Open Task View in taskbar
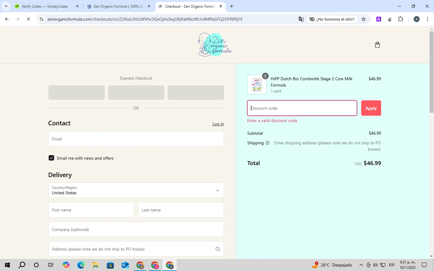This screenshot has width=434, height=271. coord(51,265)
